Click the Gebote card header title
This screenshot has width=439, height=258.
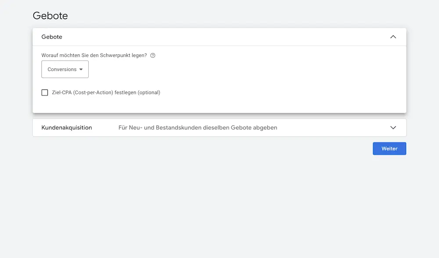pos(52,37)
